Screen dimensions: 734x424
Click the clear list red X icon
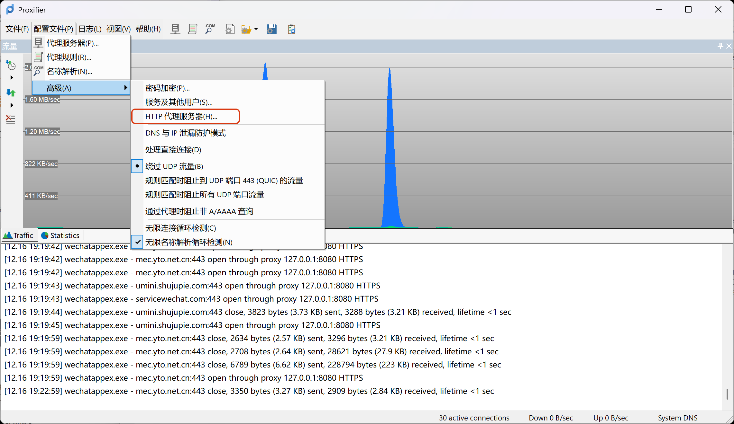[x=11, y=119]
